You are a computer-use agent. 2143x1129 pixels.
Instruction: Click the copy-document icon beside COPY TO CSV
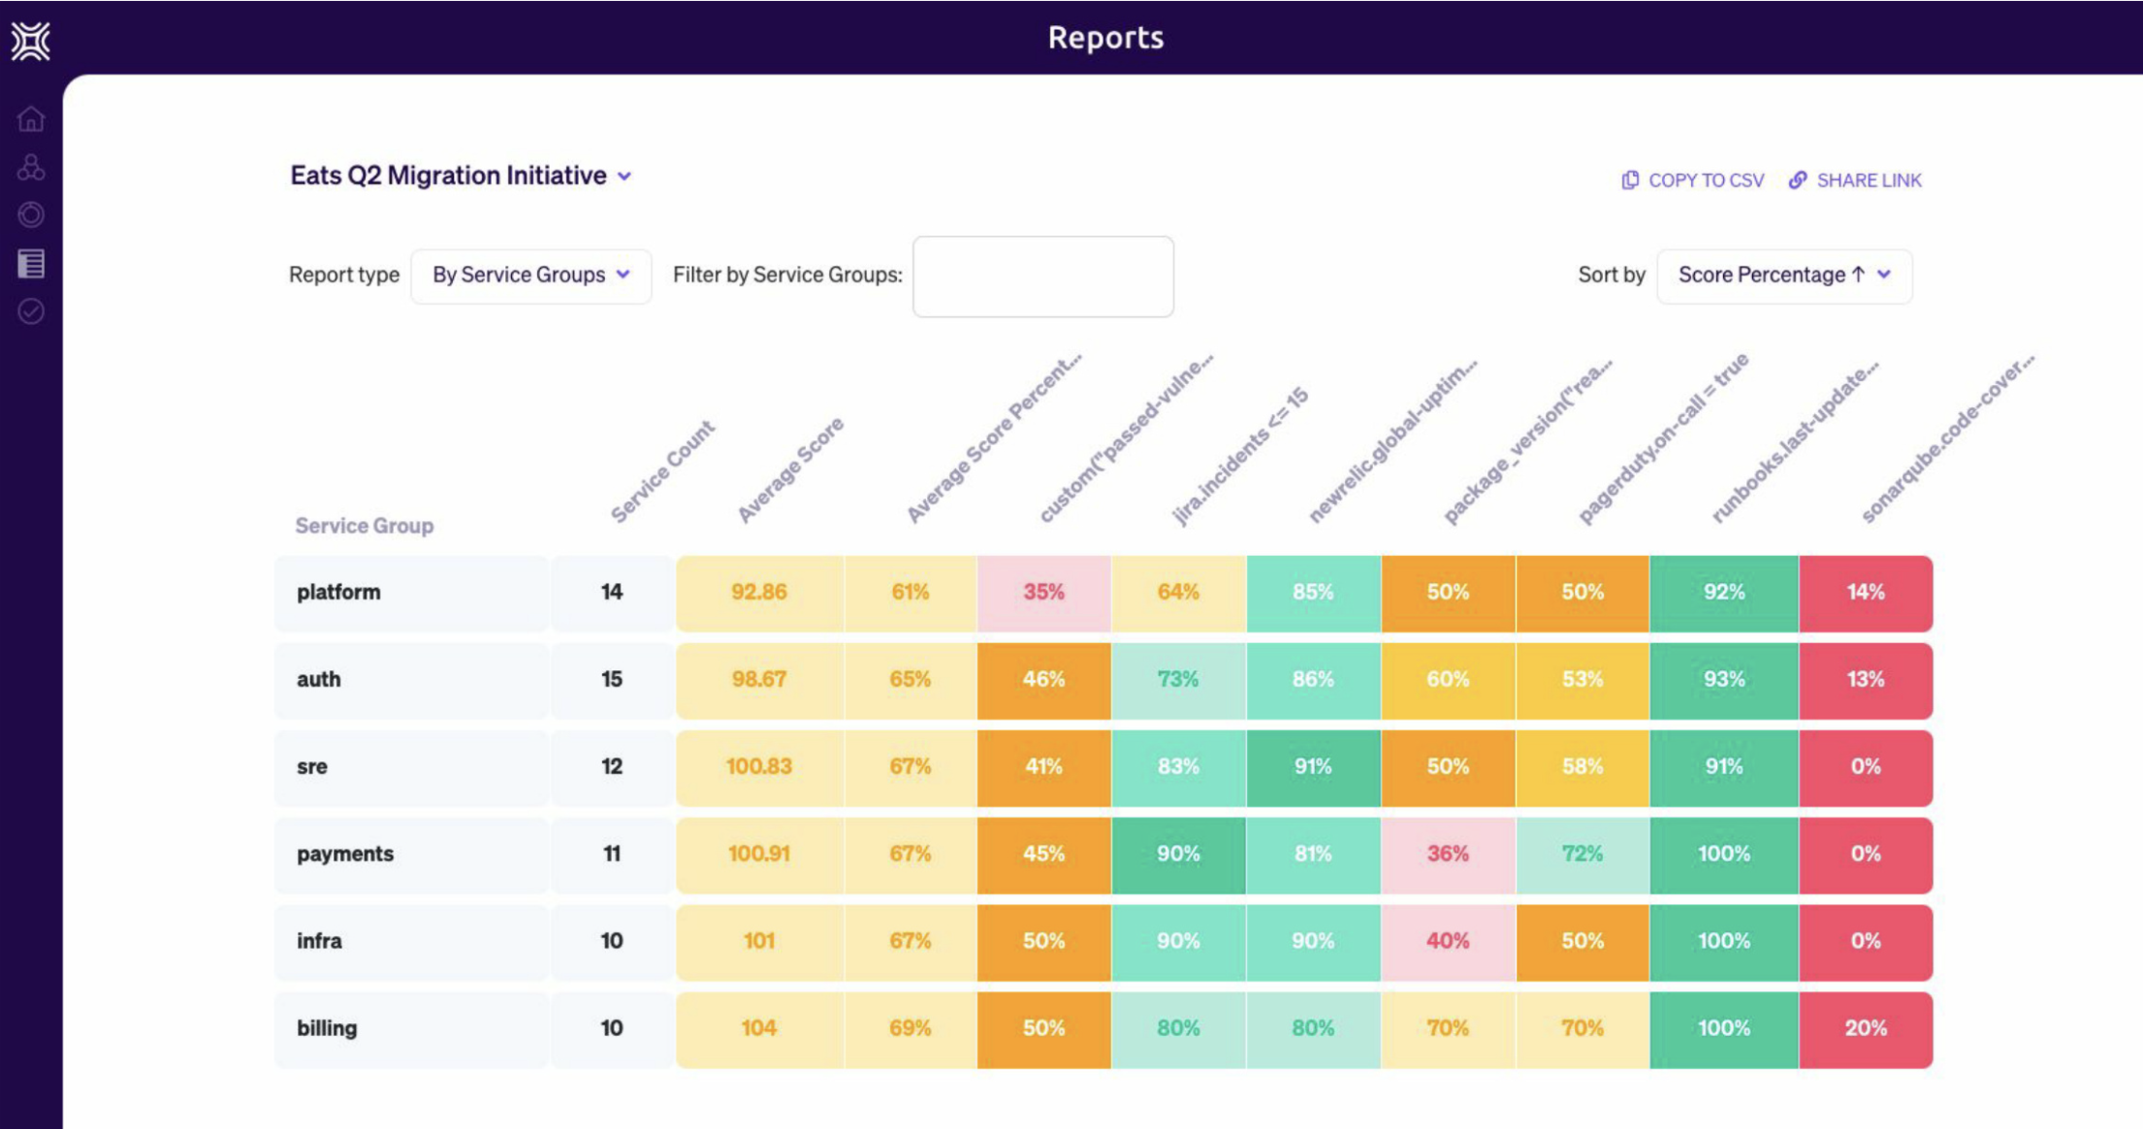1631,179
